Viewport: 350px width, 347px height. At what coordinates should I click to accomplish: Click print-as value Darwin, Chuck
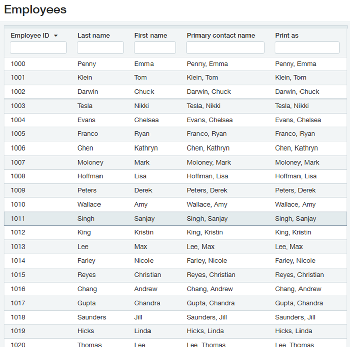[x=297, y=92]
